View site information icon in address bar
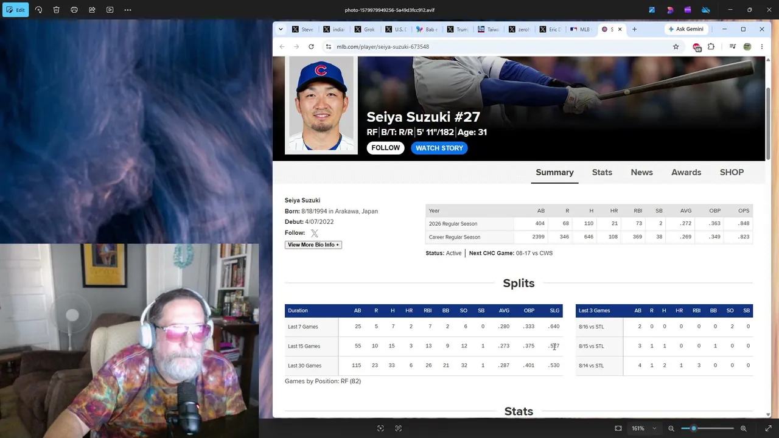This screenshot has height=438, width=779. pyautogui.click(x=328, y=47)
